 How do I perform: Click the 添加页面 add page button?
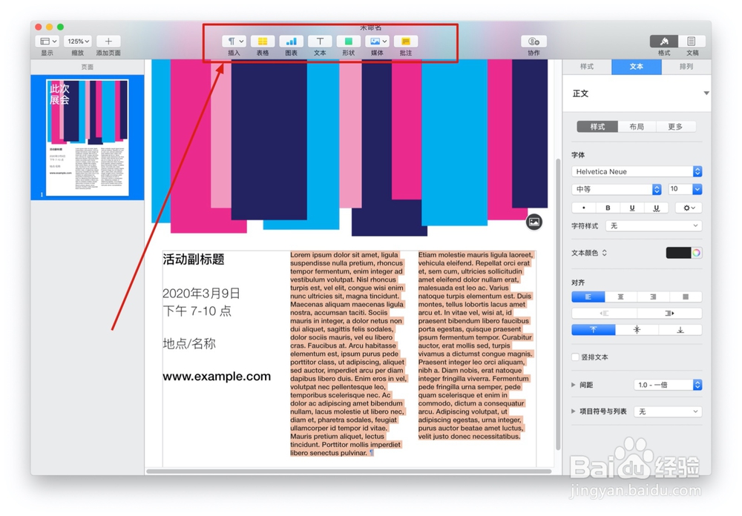coord(108,41)
